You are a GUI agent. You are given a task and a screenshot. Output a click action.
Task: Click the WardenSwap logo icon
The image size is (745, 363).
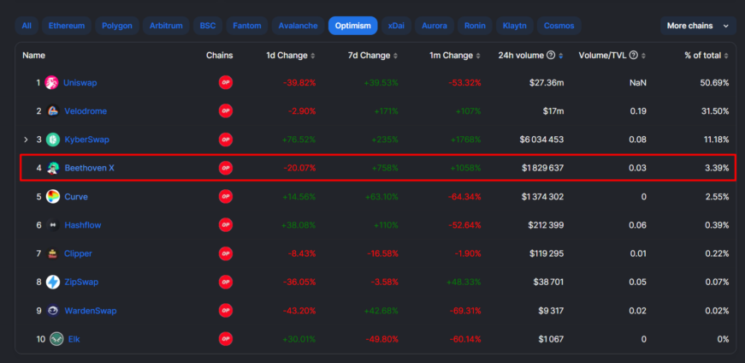(53, 311)
